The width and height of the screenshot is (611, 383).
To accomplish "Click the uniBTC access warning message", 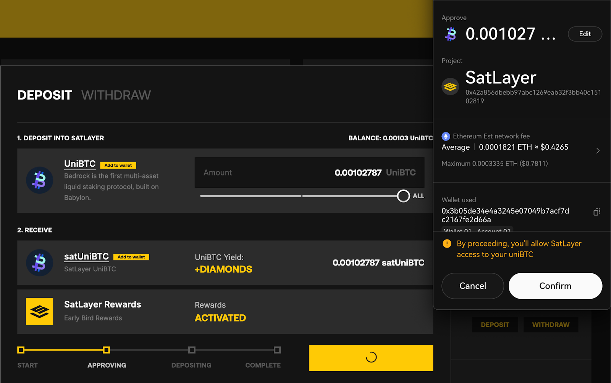I will tap(519, 249).
